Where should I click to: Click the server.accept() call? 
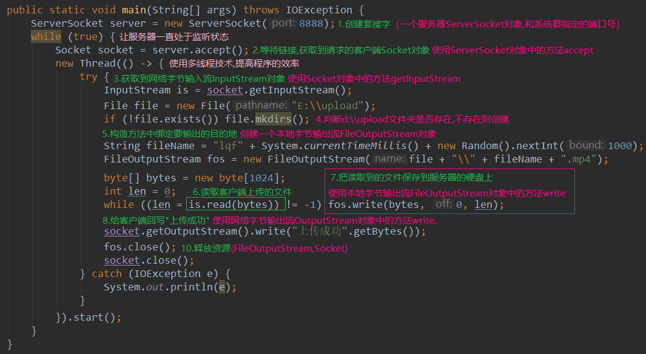coord(198,50)
